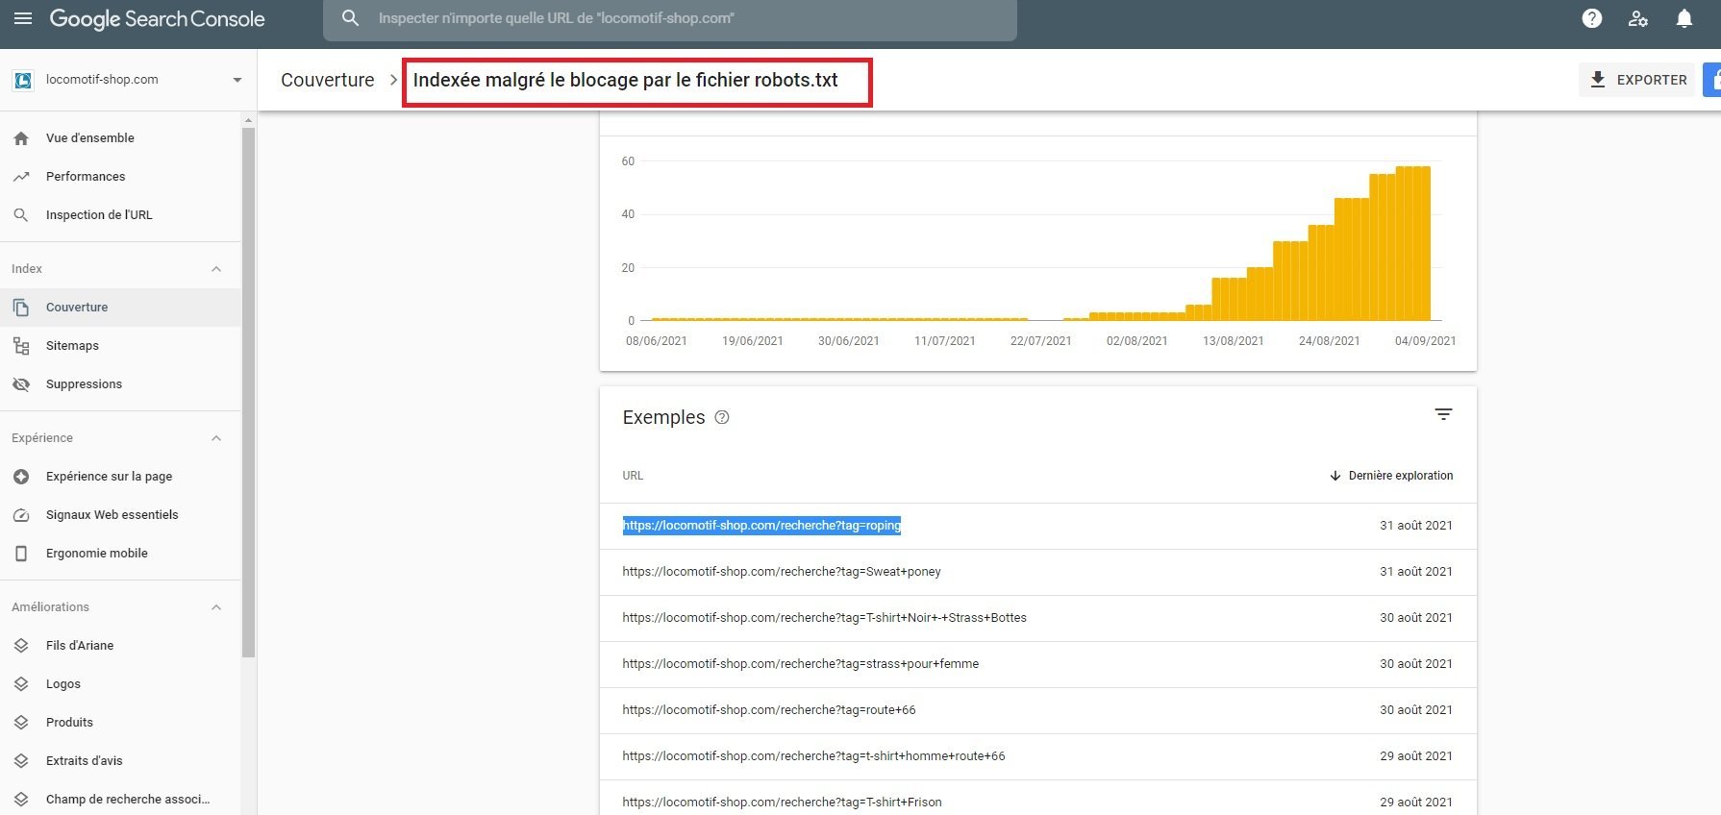Click the EXPORTER button
This screenshot has height=815, width=1721.
coord(1636,80)
